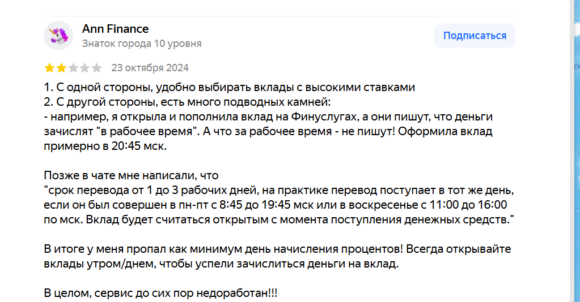Click the line 'Позже в чате мне написали, что'
This screenshot has width=580, height=302.
pyautogui.click(x=131, y=175)
